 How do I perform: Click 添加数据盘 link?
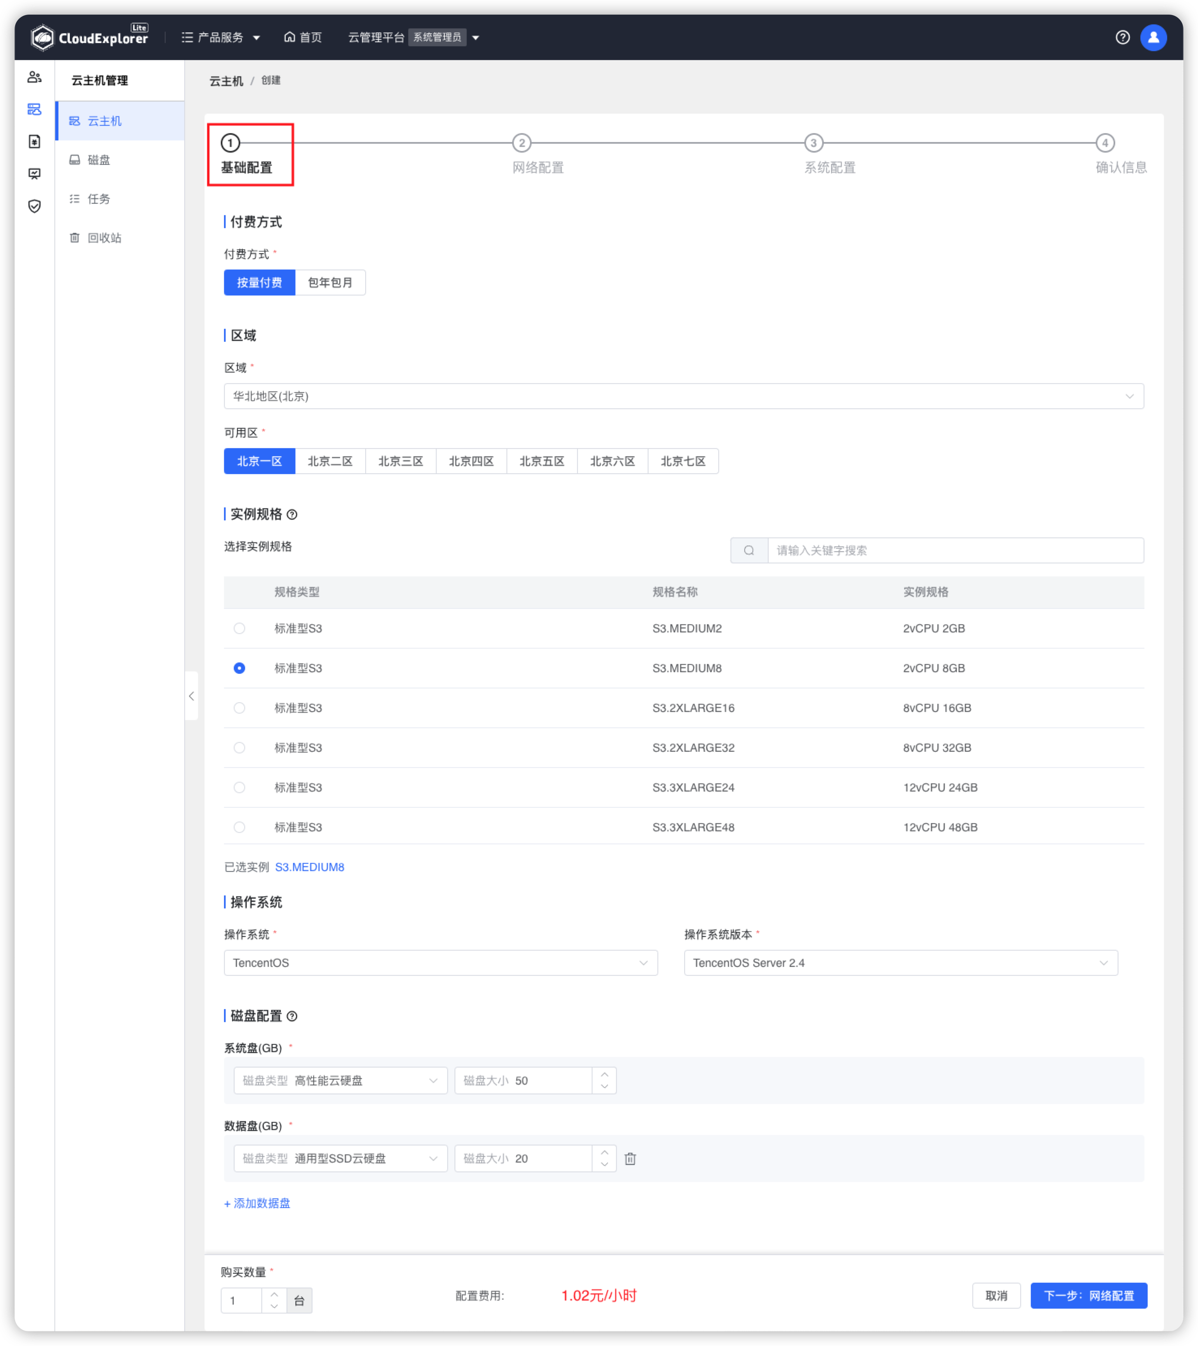pos(257,1204)
